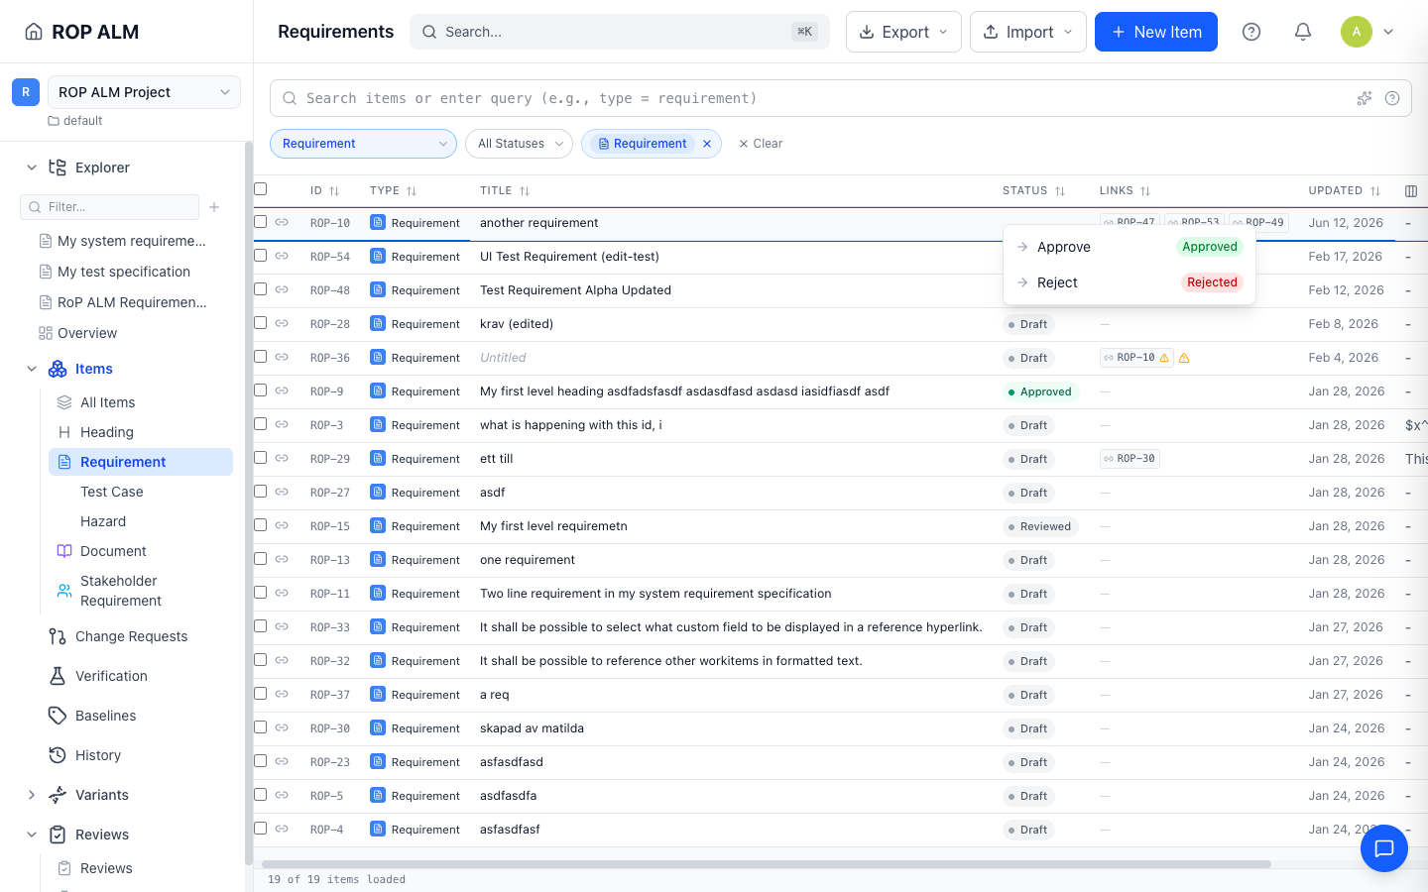Collapse the Reviews section
1428x892 pixels.
[32, 835]
